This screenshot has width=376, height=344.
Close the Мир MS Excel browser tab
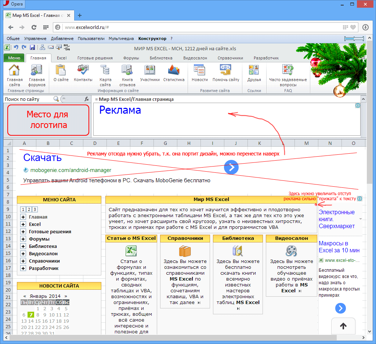click(x=69, y=15)
